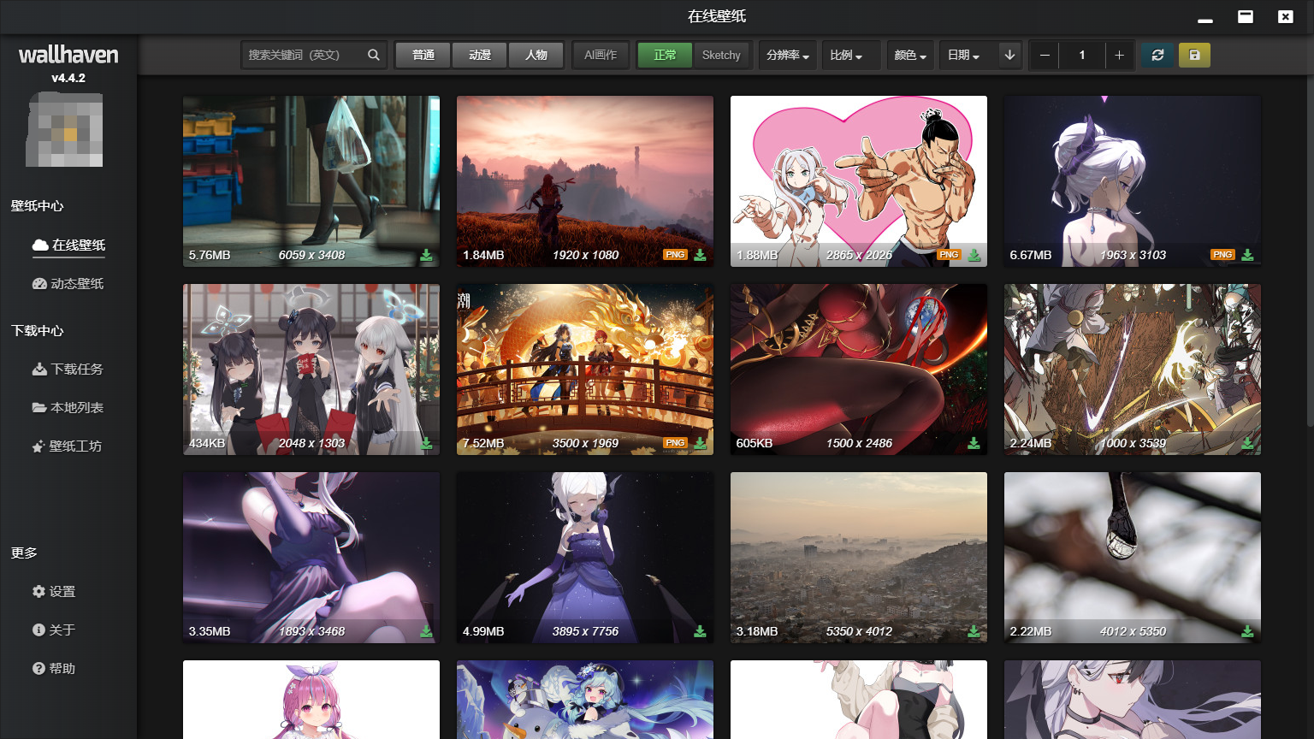Download the 1000 x 3539 wallpaper

1247,443
